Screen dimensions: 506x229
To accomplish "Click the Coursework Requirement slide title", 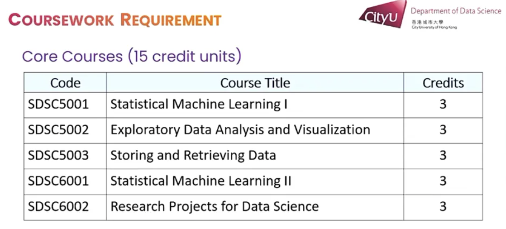I will (115, 20).
